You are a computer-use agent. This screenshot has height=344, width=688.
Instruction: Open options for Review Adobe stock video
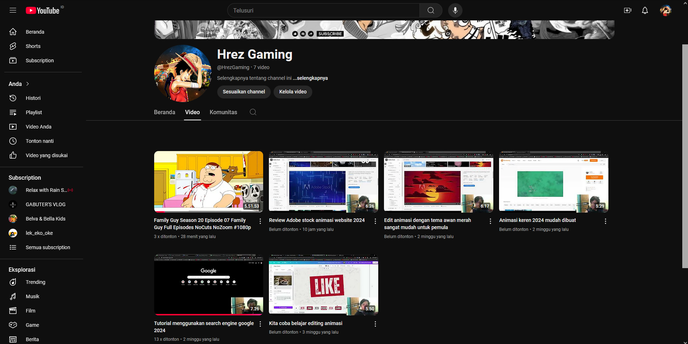pyautogui.click(x=375, y=221)
